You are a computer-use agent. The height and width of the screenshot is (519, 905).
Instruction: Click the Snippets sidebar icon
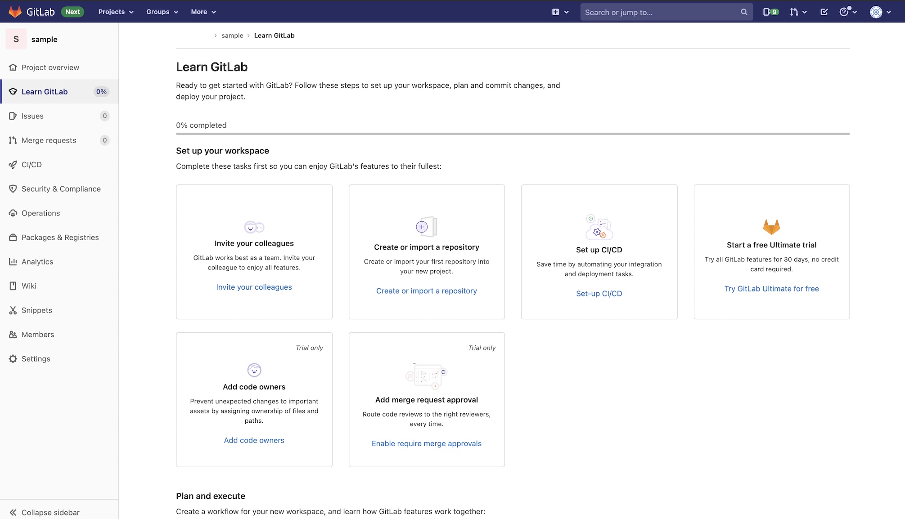click(13, 310)
